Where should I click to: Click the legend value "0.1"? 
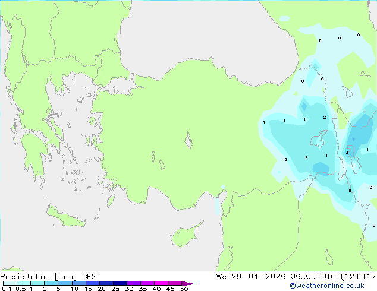pyautogui.click(x=7, y=289)
